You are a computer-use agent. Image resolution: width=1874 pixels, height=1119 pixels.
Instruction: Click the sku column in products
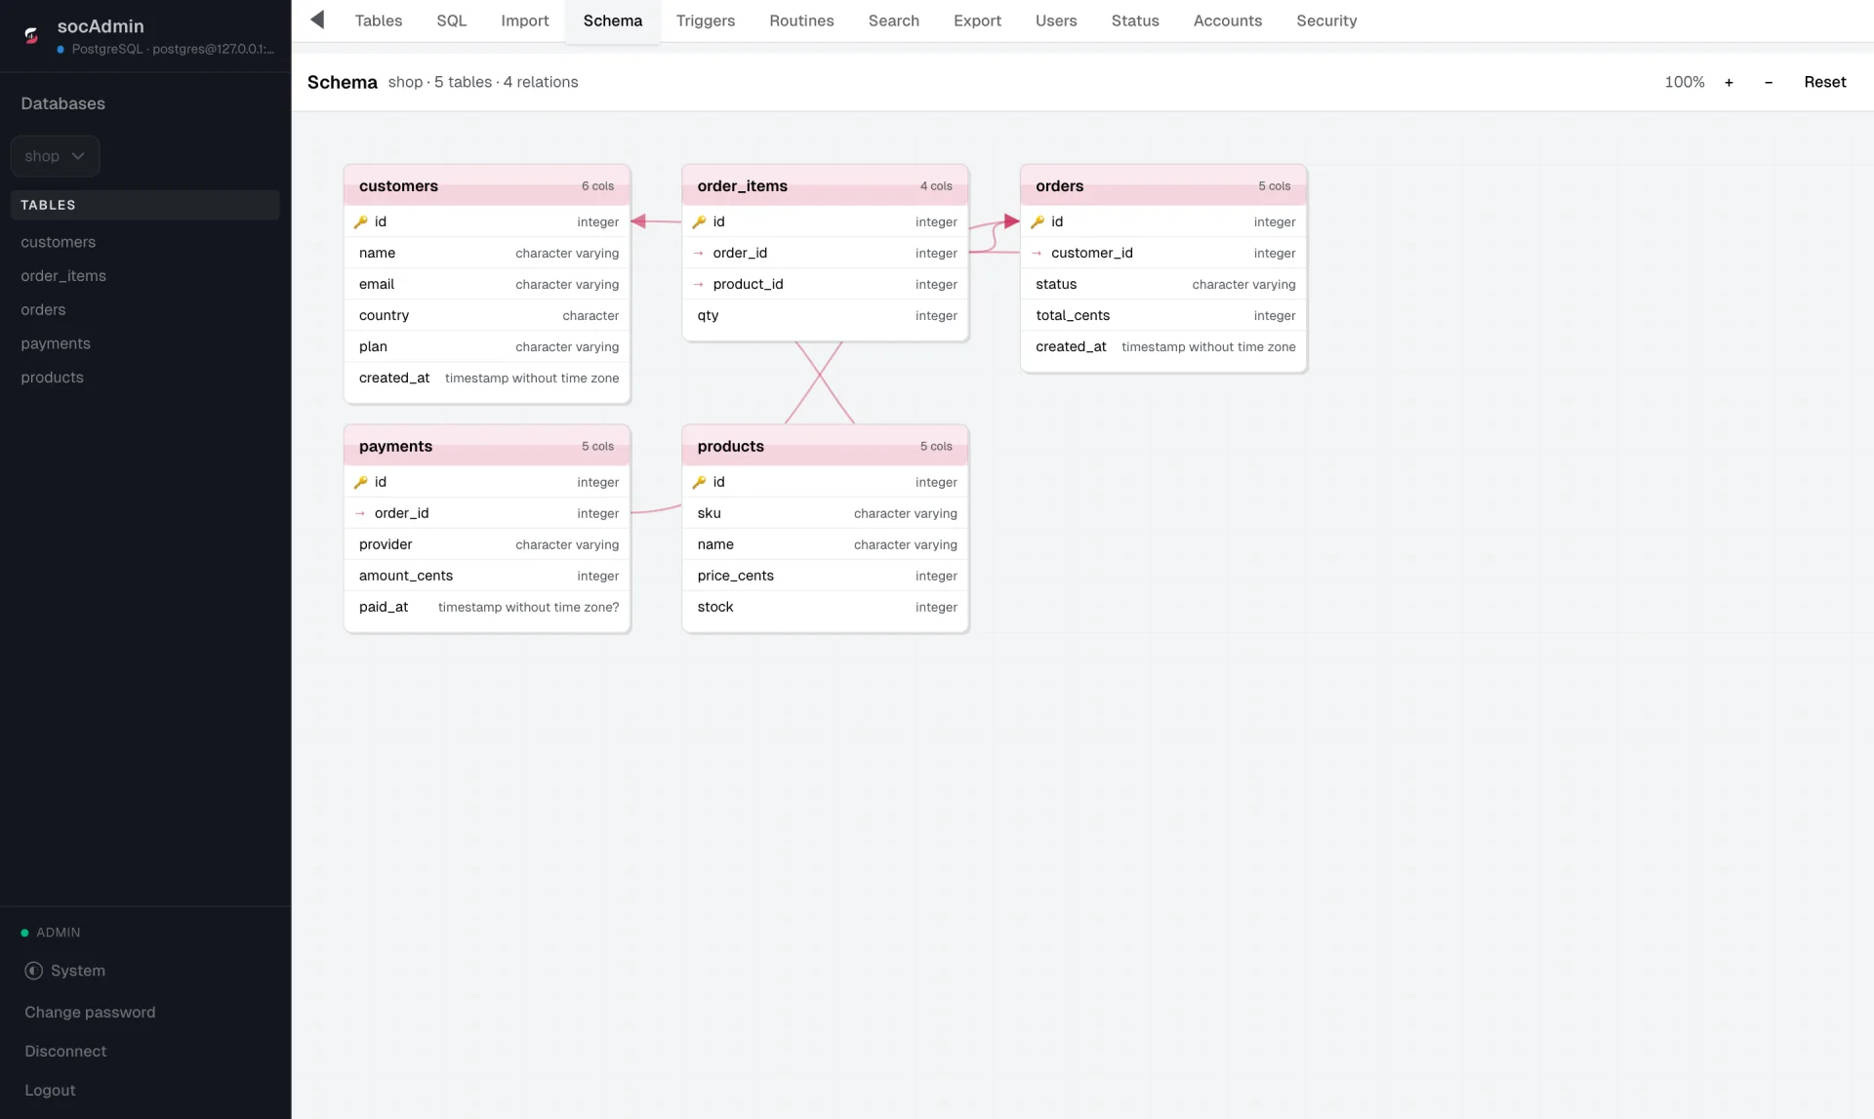825,513
